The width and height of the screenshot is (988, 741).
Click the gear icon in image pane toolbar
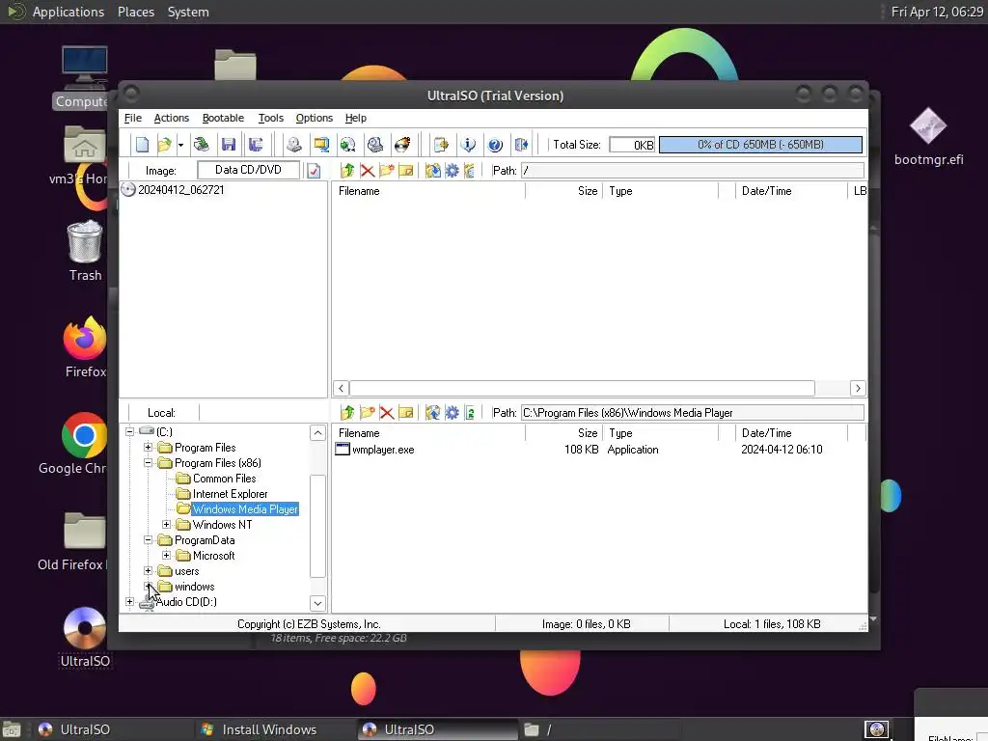pyautogui.click(x=453, y=171)
